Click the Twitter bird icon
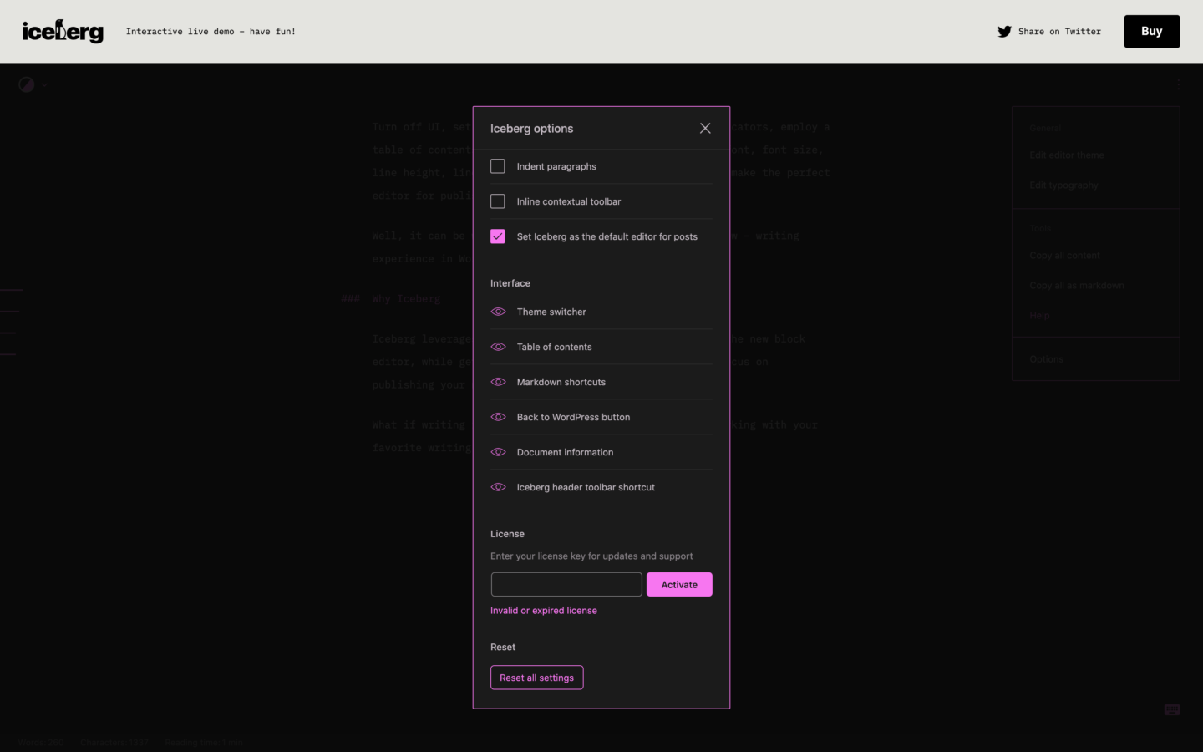 1004,32
